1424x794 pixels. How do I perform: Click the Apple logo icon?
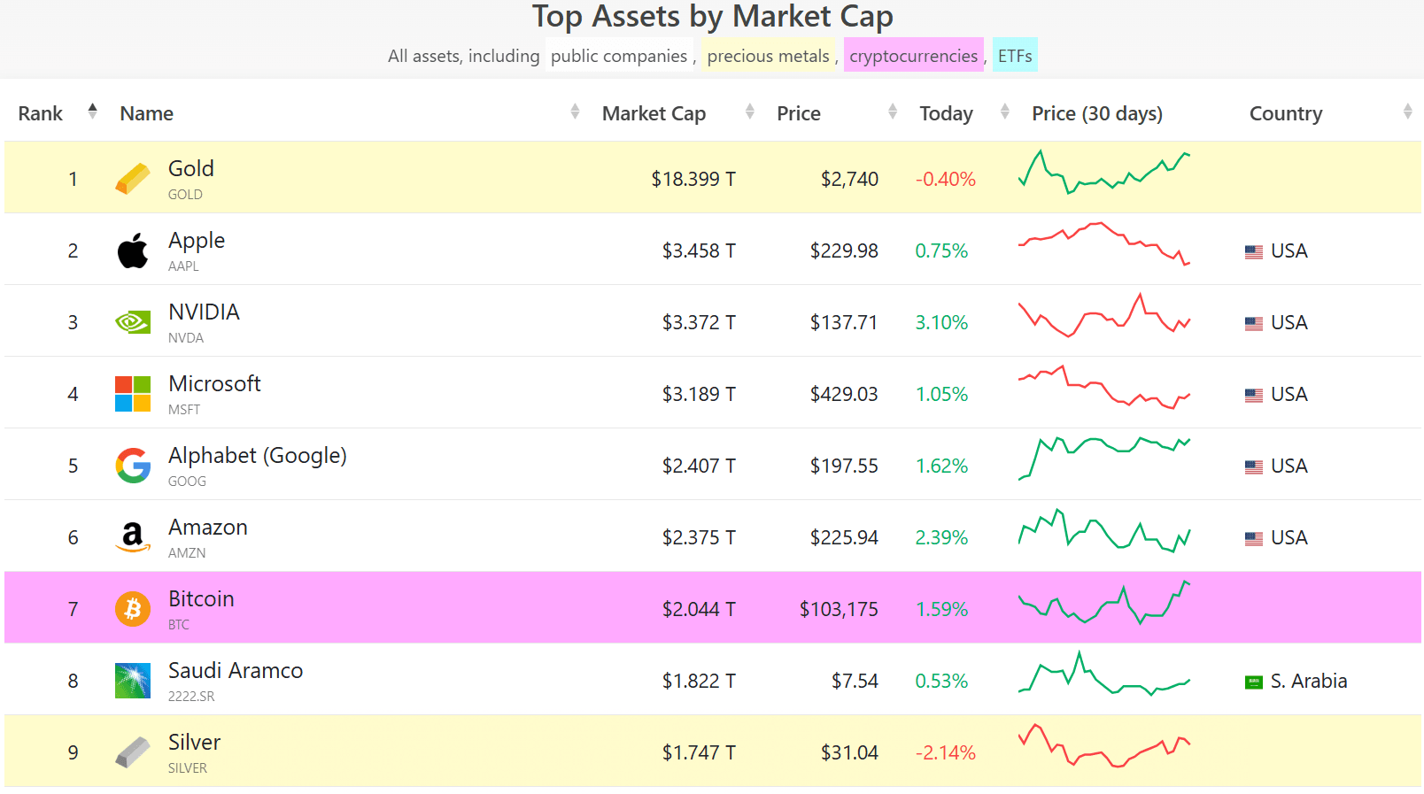(133, 251)
